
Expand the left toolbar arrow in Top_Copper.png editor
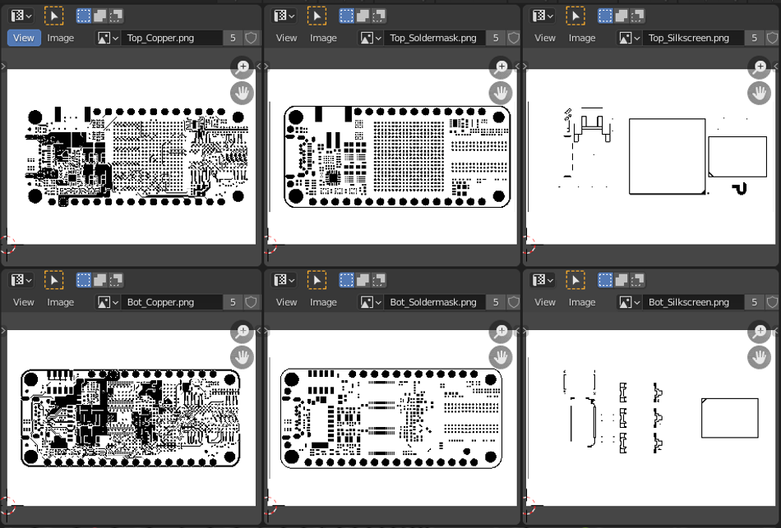(3, 67)
